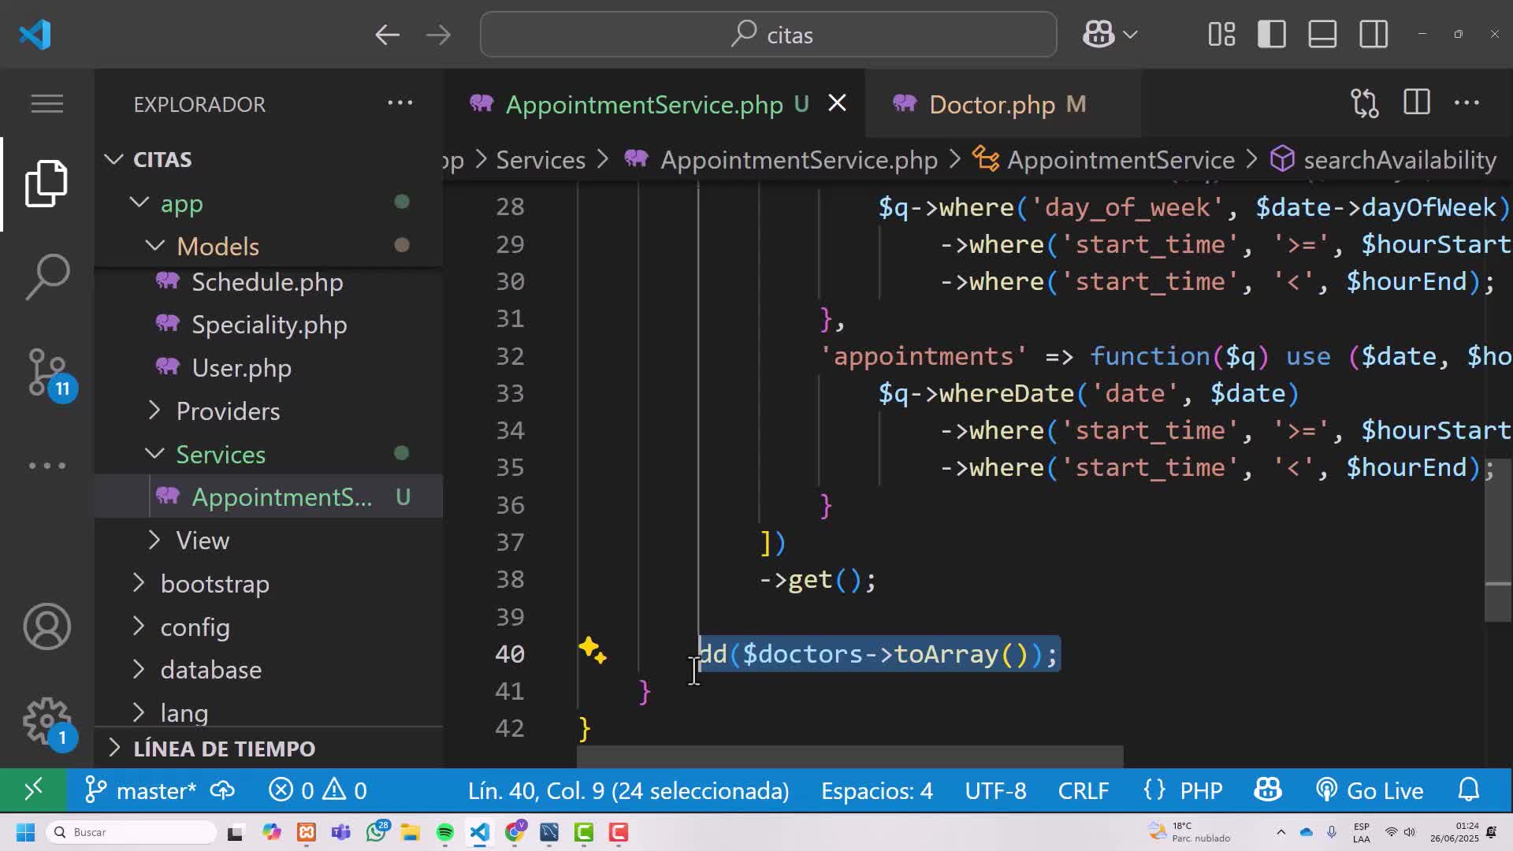Image resolution: width=1513 pixels, height=851 pixels.
Task: Open the Windows Start menu
Action: tap(25, 832)
